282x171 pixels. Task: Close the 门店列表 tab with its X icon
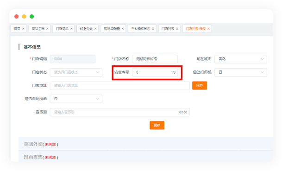(x=177, y=29)
